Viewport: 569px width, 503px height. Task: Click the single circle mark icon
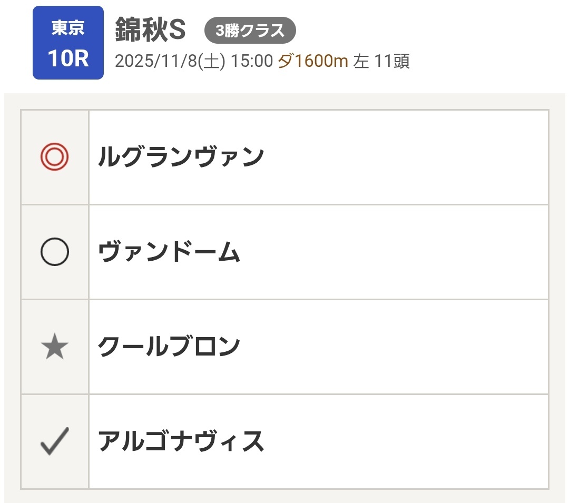[x=55, y=252]
